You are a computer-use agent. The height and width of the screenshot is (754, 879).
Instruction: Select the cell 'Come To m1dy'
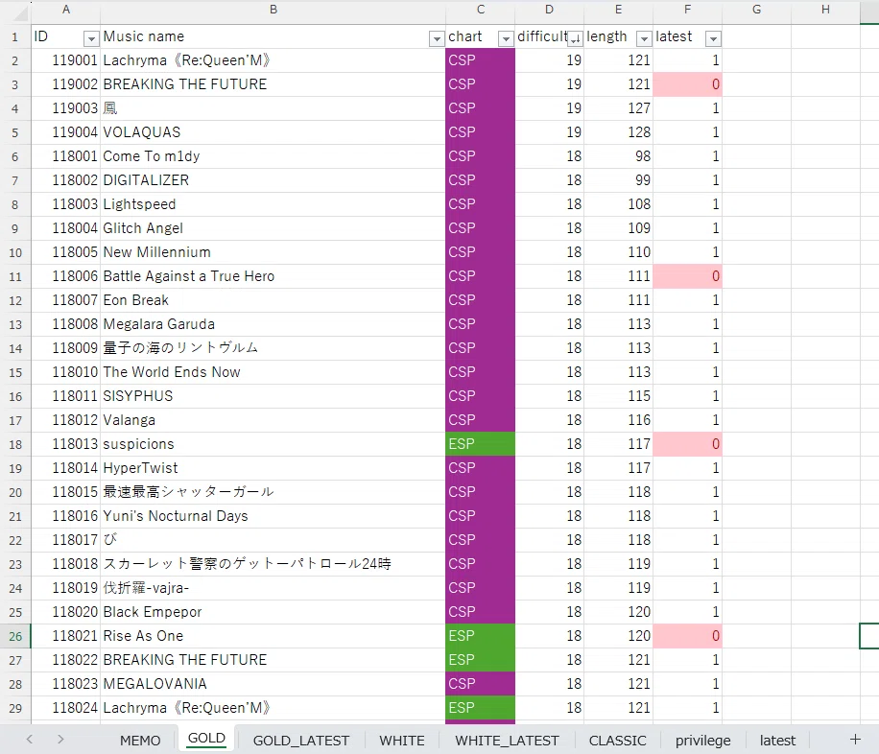tap(273, 156)
